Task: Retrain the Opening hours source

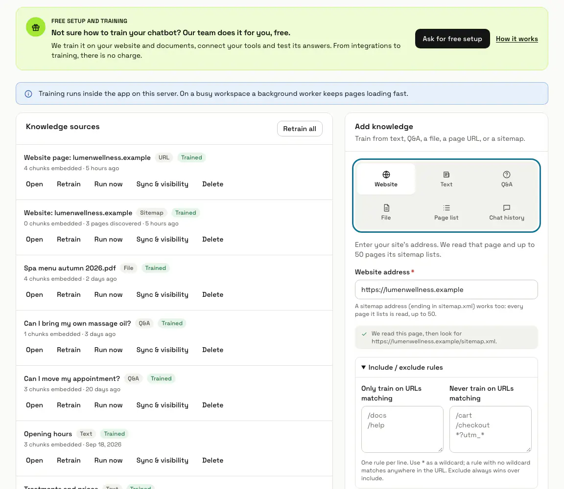Action: (69, 461)
